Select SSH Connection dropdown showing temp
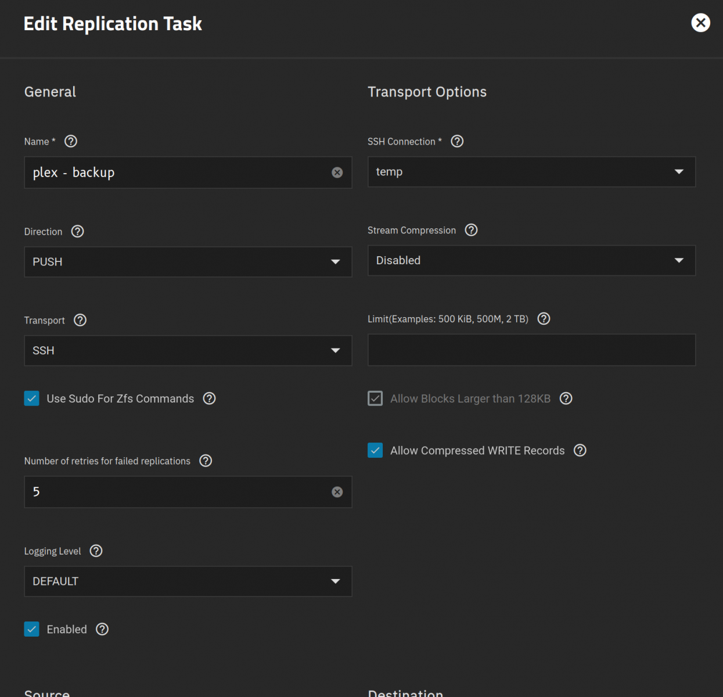 pyautogui.click(x=531, y=172)
